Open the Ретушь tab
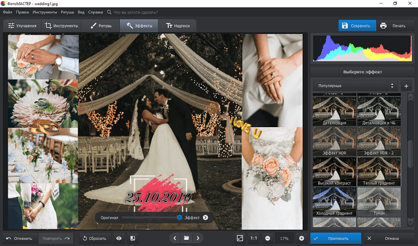 (101, 26)
